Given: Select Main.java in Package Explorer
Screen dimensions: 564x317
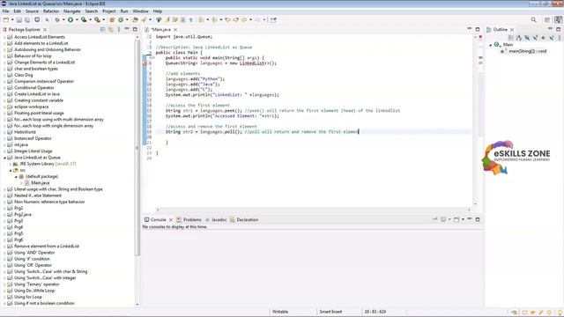Looking at the screenshot, I should tap(40, 183).
